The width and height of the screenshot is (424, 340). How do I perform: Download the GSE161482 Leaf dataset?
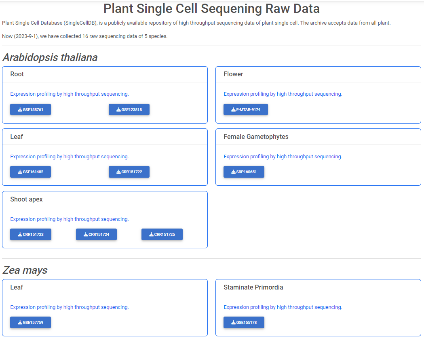pos(30,172)
